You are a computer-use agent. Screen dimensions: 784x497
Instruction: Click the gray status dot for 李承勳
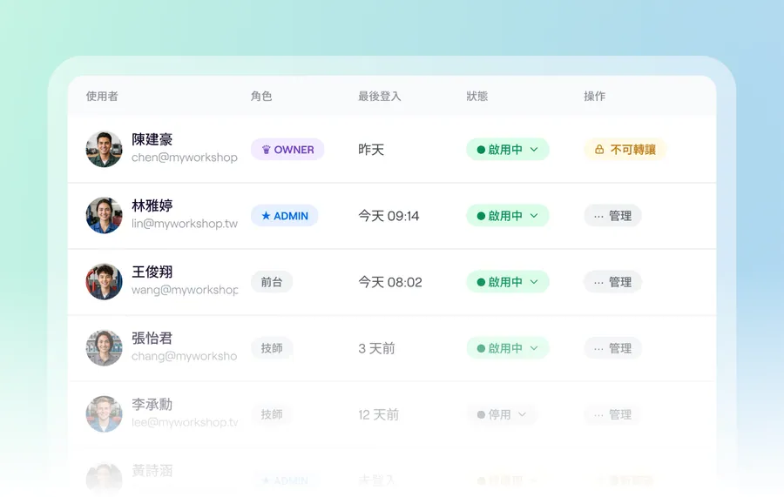(481, 414)
